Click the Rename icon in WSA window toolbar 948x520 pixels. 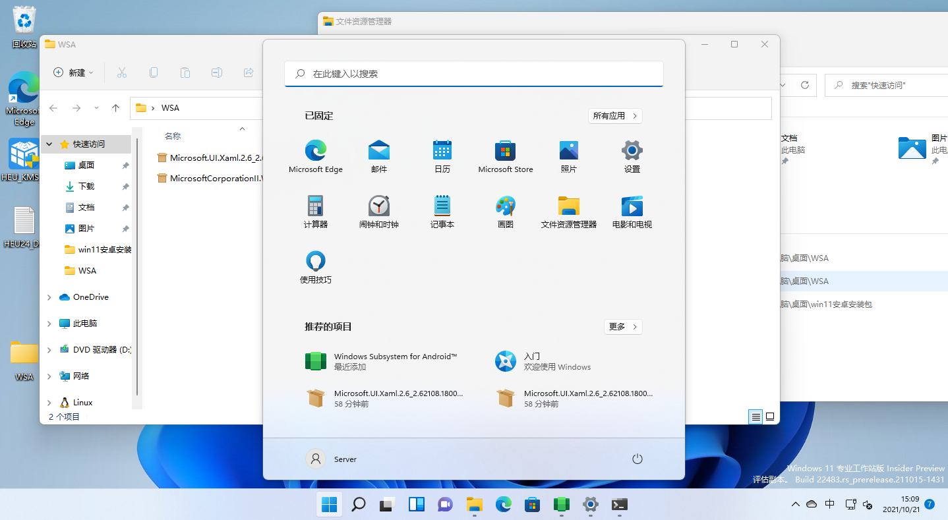coord(217,72)
